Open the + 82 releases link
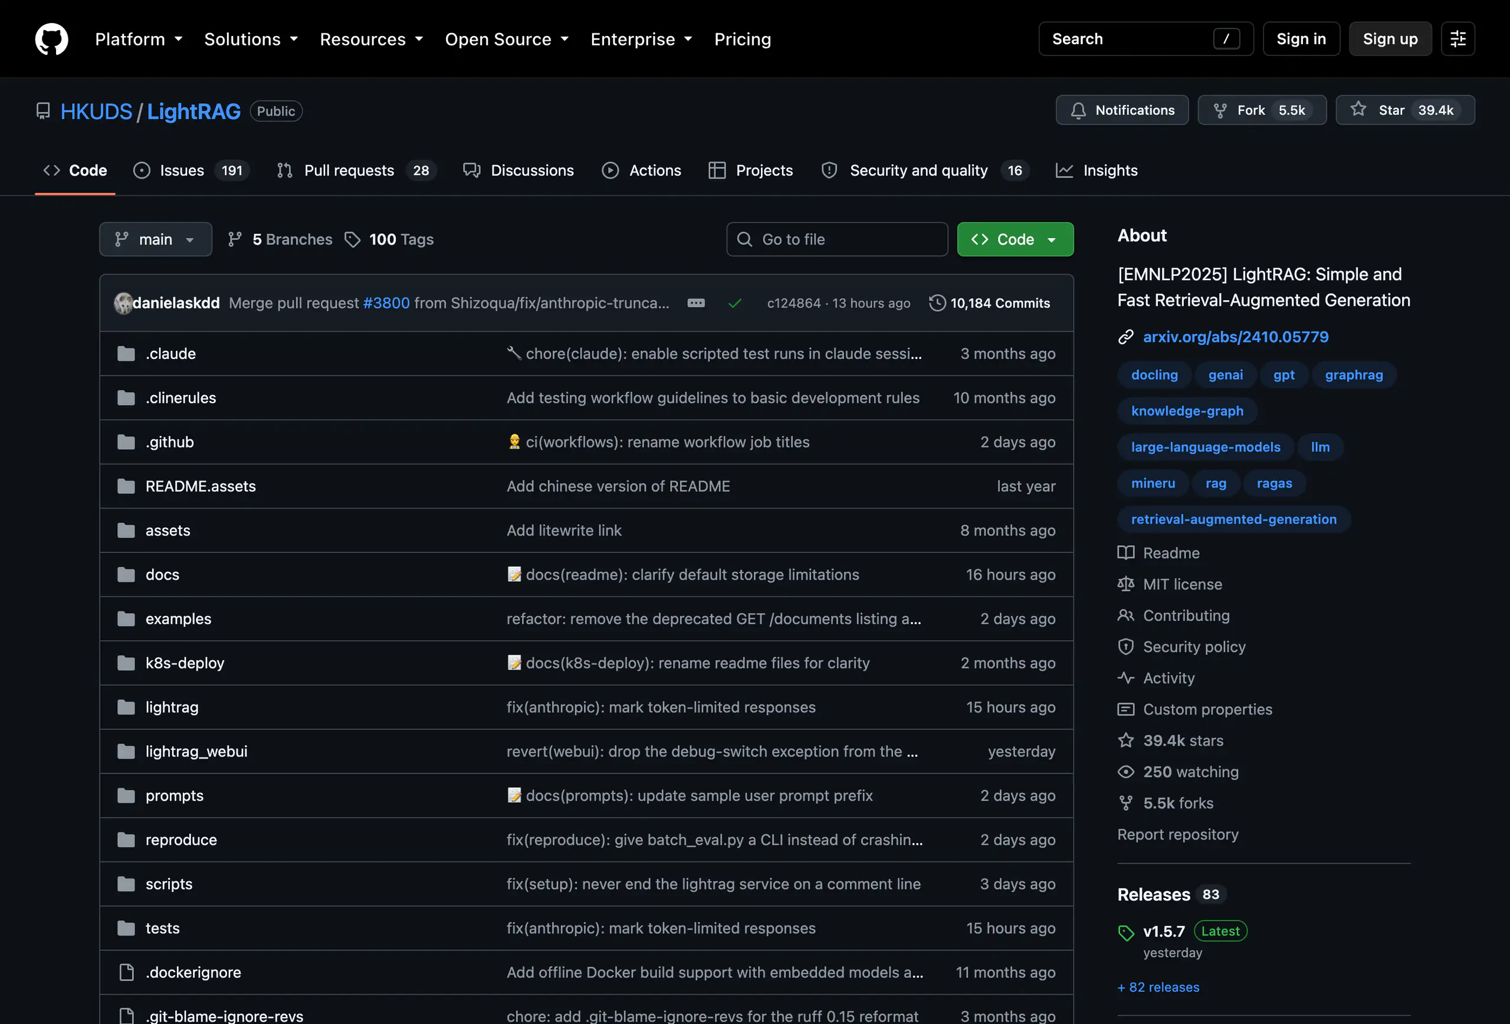The height and width of the screenshot is (1024, 1510). tap(1158, 987)
